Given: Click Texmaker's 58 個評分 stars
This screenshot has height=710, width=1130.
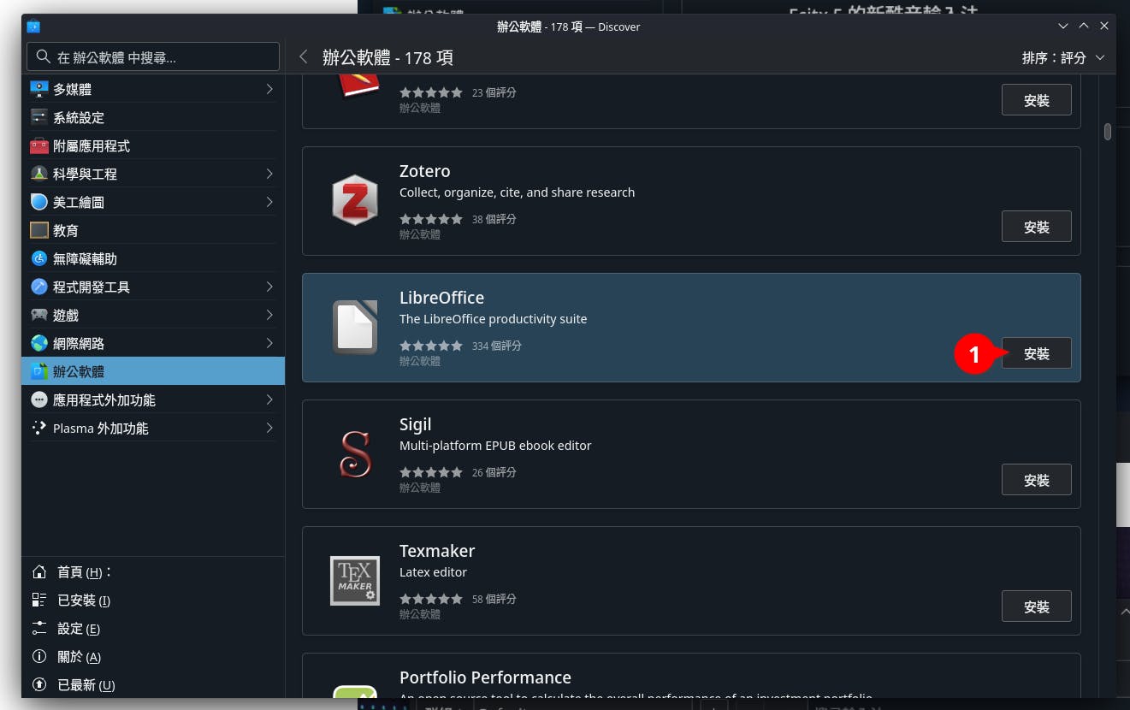Looking at the screenshot, I should (x=431, y=599).
